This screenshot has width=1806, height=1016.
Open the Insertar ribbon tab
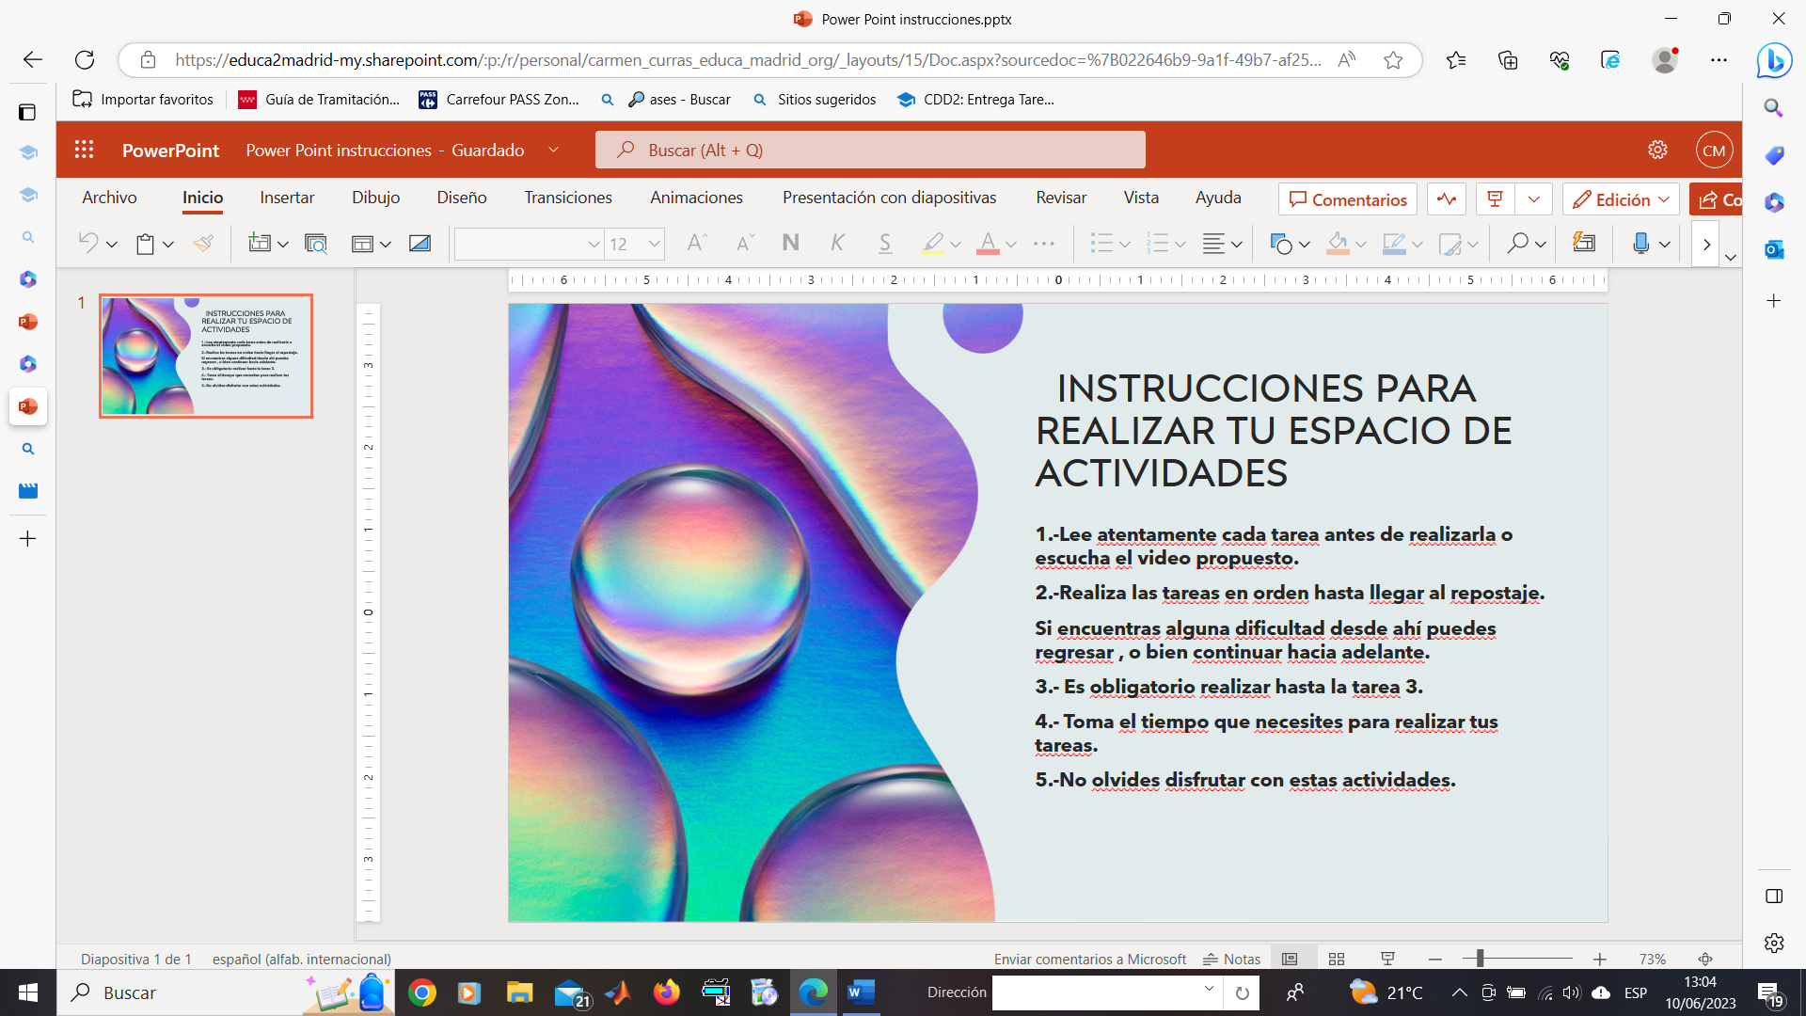[x=287, y=198]
